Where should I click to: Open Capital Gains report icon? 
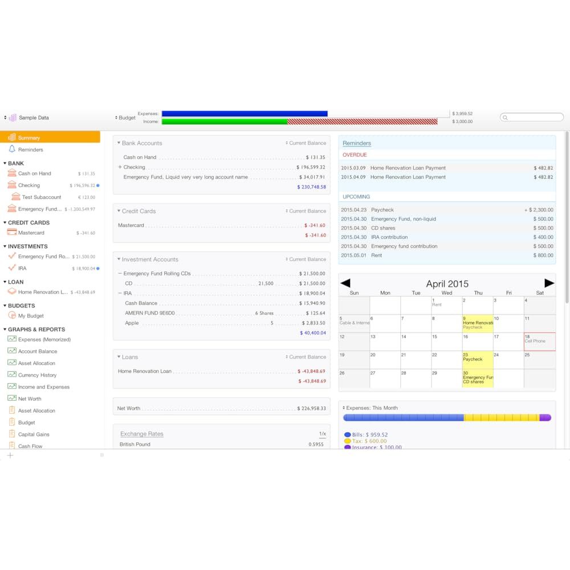(x=12, y=434)
